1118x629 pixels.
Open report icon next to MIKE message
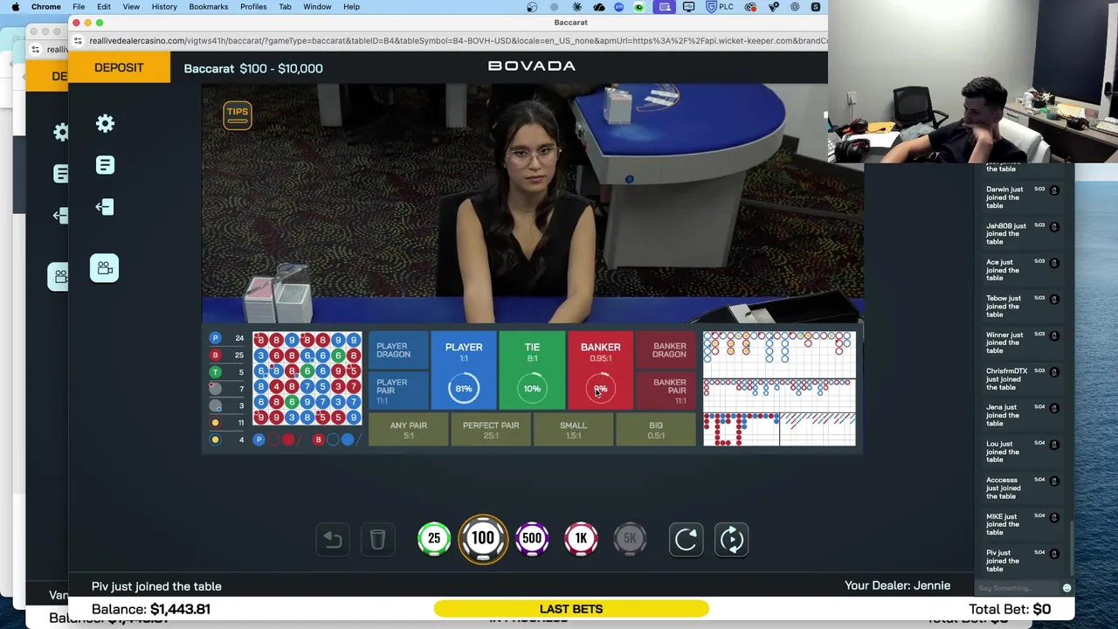pyautogui.click(x=1054, y=517)
